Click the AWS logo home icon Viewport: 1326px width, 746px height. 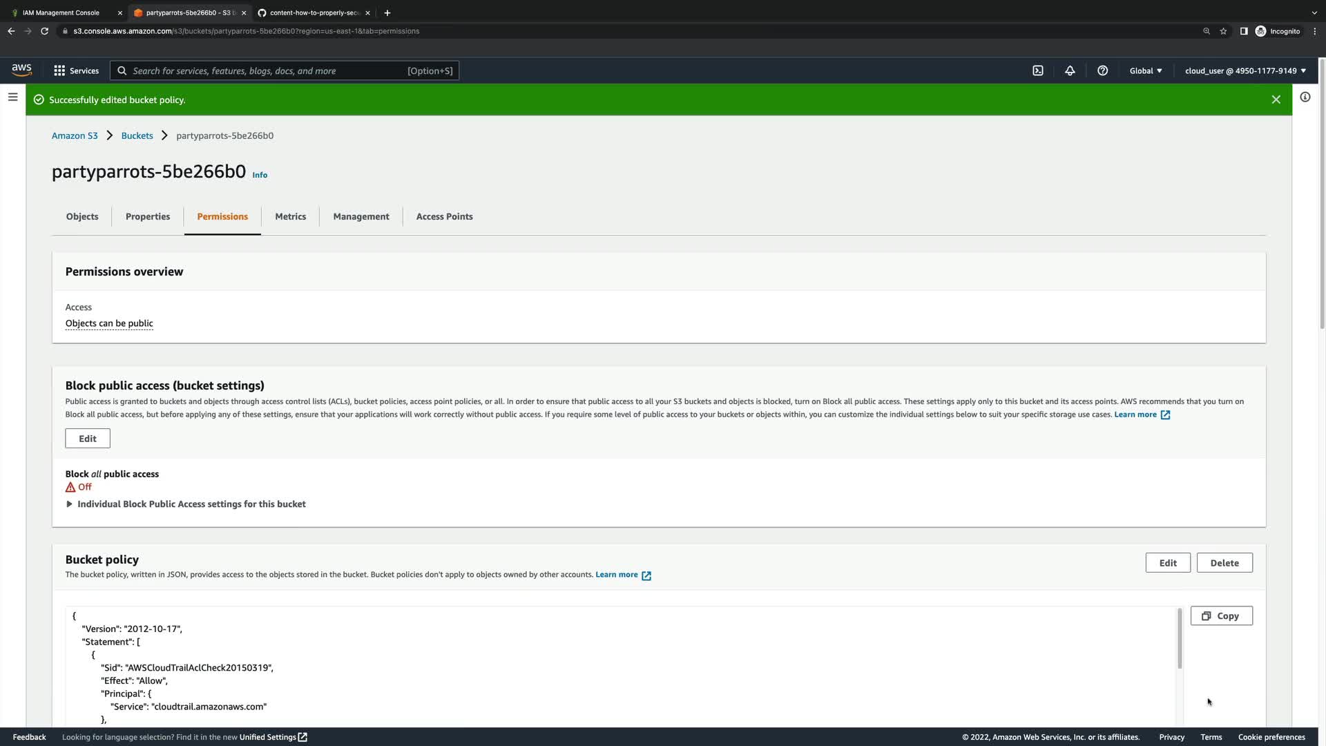coord(21,70)
